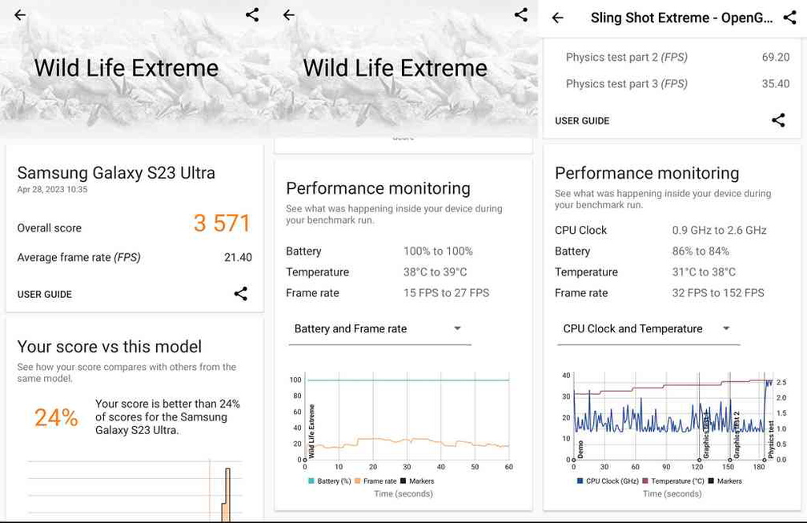Select the temperature value 31°C to 38°C
Image resolution: width=807 pixels, height=523 pixels.
click(704, 272)
